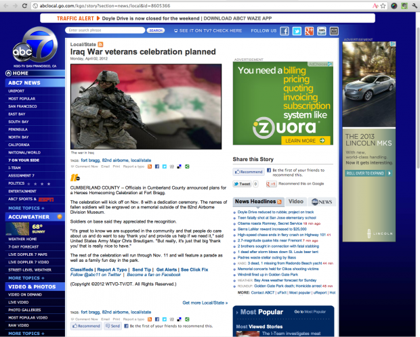Click the SMS alerts icon in Follow Us
The image size is (420, 337).
[321, 31]
